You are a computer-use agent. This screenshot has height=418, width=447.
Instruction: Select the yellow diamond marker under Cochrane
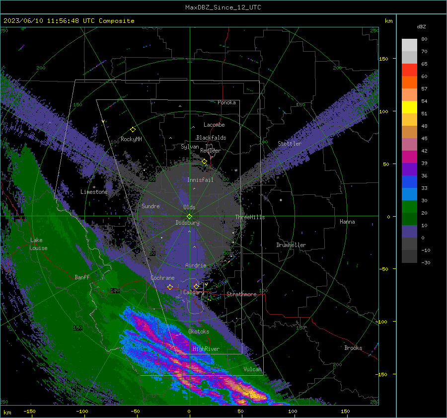coord(170,287)
